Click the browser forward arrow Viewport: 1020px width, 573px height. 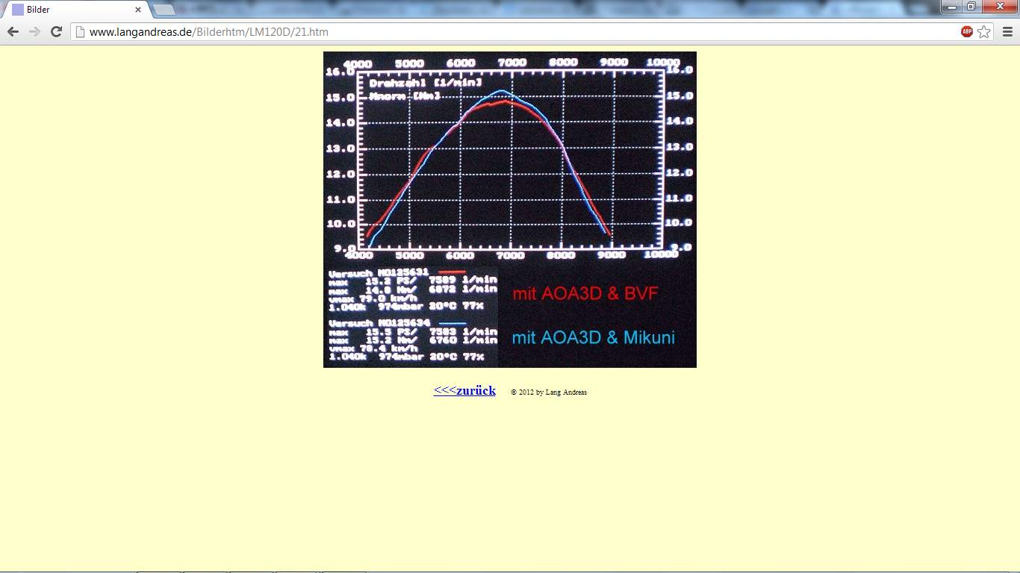coord(34,31)
